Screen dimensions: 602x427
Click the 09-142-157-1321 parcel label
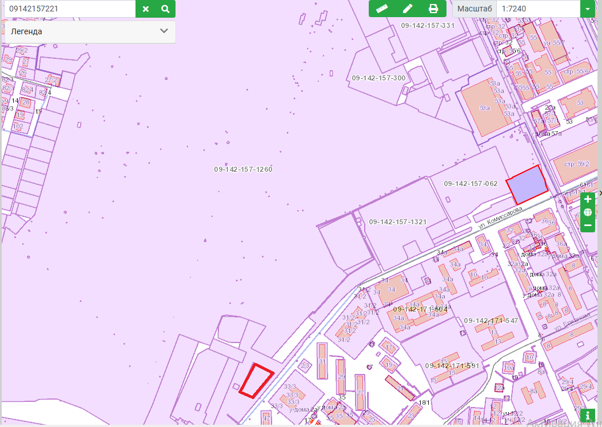click(x=398, y=221)
